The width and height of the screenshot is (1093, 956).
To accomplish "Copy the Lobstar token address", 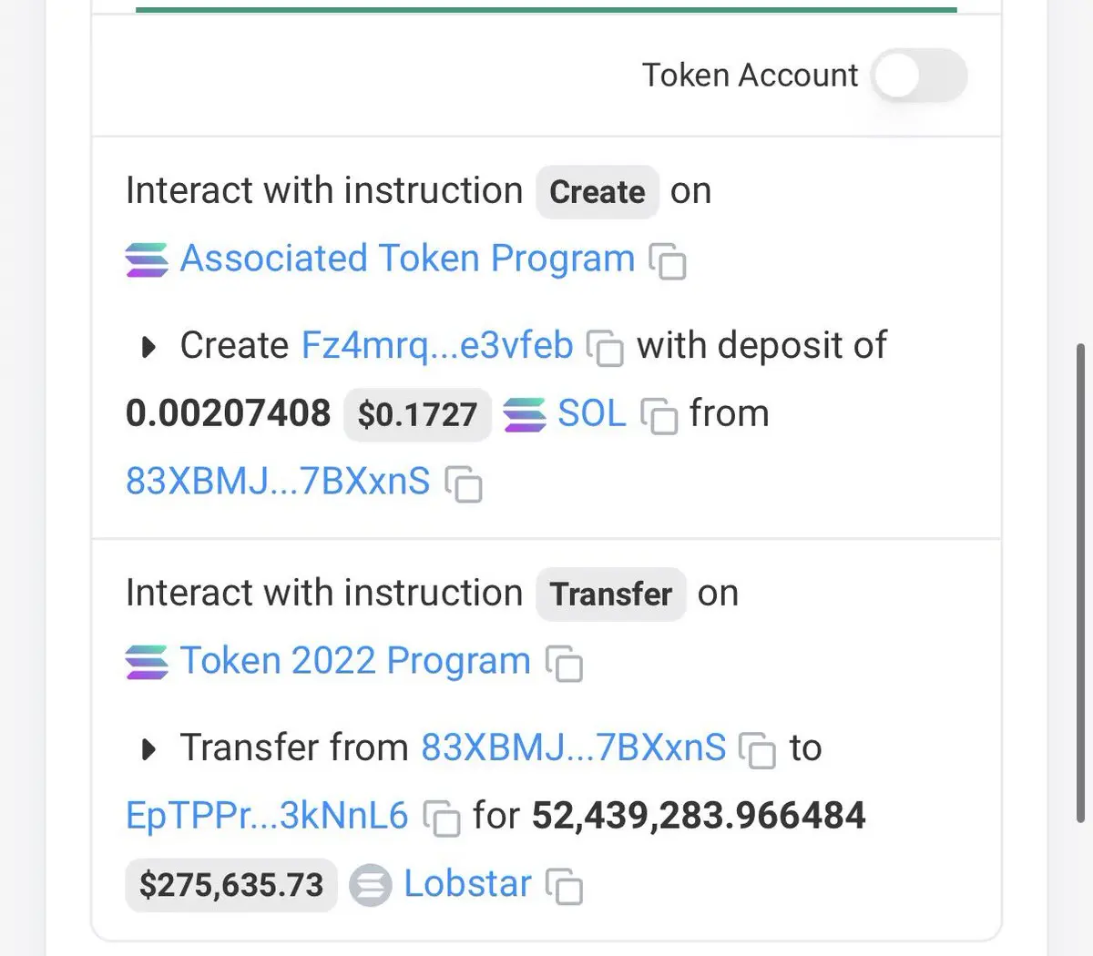I will (x=565, y=886).
